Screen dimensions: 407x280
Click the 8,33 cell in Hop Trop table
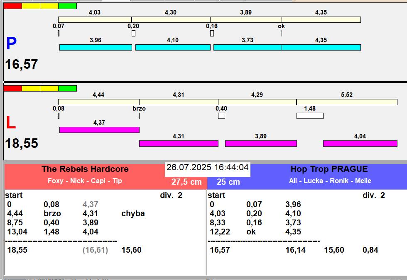218,222
